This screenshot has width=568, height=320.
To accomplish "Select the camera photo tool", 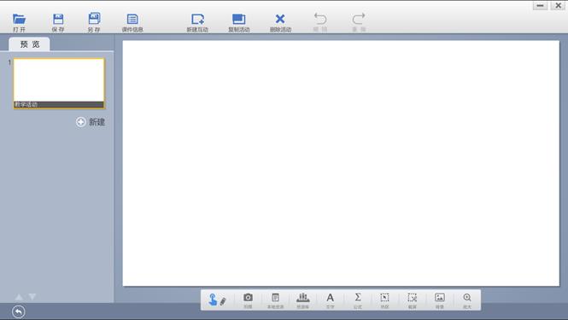I will 248,300.
